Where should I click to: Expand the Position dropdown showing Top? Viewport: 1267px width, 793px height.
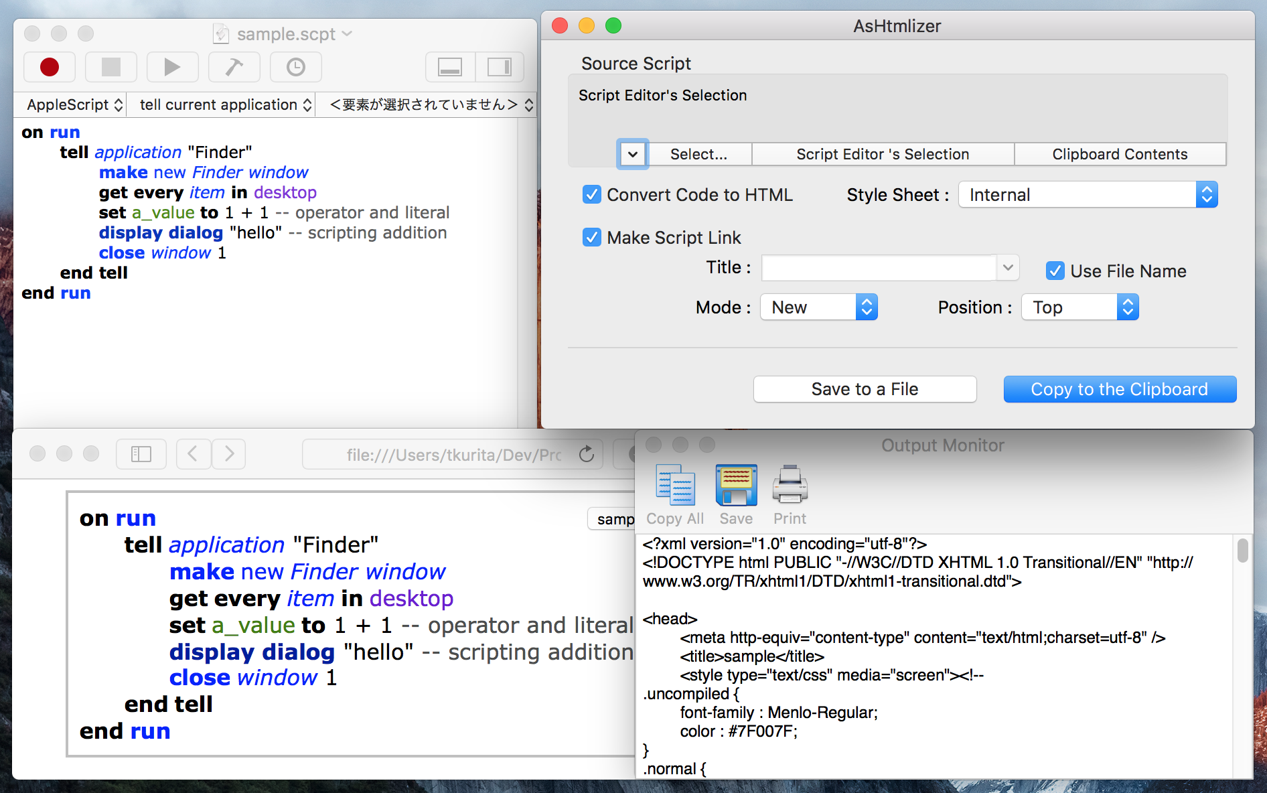click(1079, 307)
